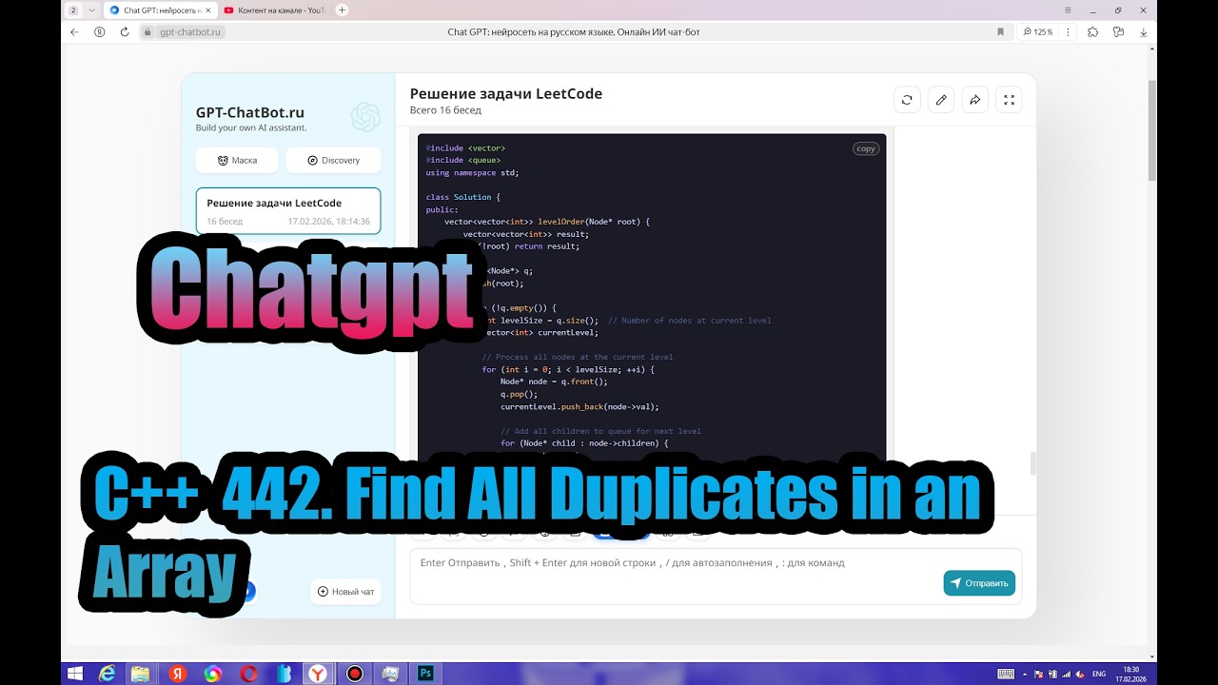Switch the ENG keyboard language indicator

click(x=1099, y=674)
